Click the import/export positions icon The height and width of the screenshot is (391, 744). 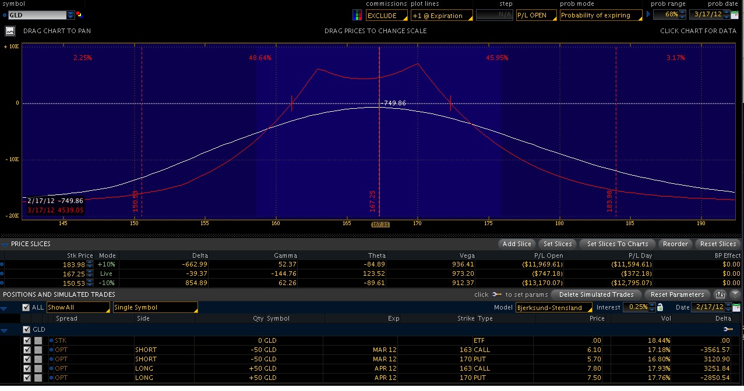[x=721, y=294]
